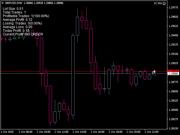Viewport: 180px width, 135px height.
Task: Click the white 1.28886 current price label
Action: point(173,74)
